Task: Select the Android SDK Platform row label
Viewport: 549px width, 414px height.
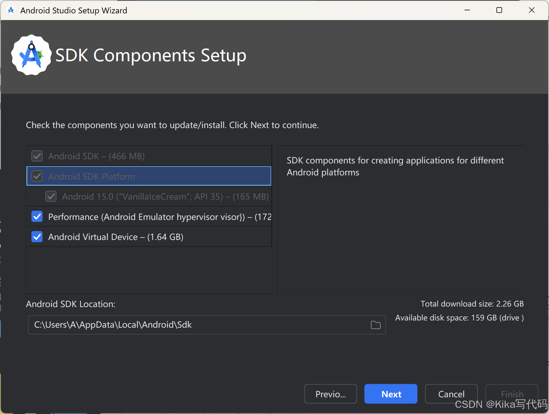Action: pos(92,176)
